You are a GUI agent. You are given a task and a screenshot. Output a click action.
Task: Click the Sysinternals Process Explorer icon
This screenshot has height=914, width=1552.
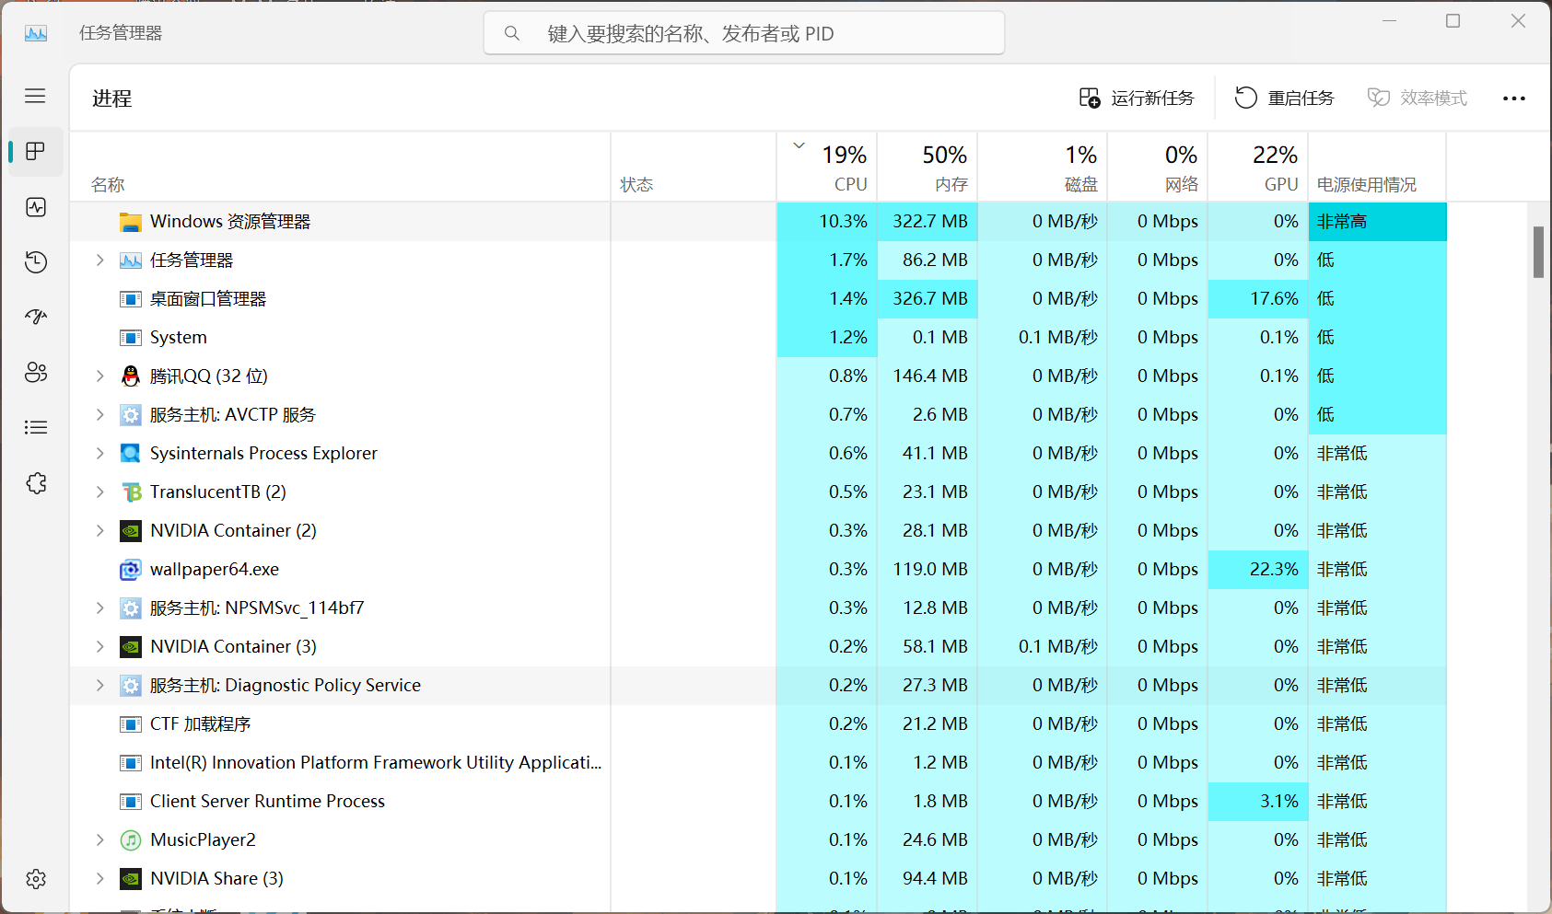tap(131, 453)
